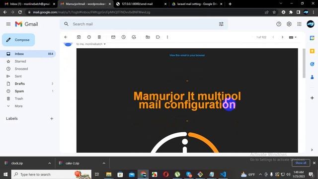Screen dimensions: 318x179
Task: Mark email as unread
Action: tap(113, 37)
